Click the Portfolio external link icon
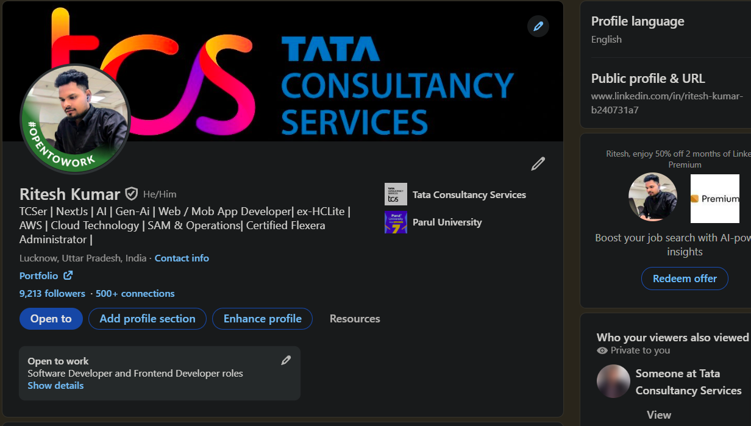 tap(68, 275)
